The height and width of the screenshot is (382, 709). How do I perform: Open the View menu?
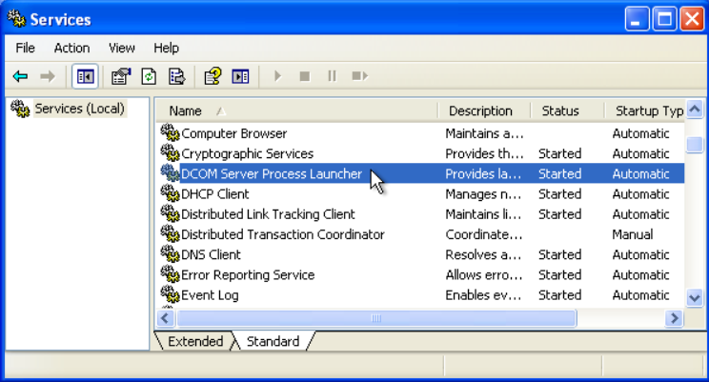pos(121,48)
